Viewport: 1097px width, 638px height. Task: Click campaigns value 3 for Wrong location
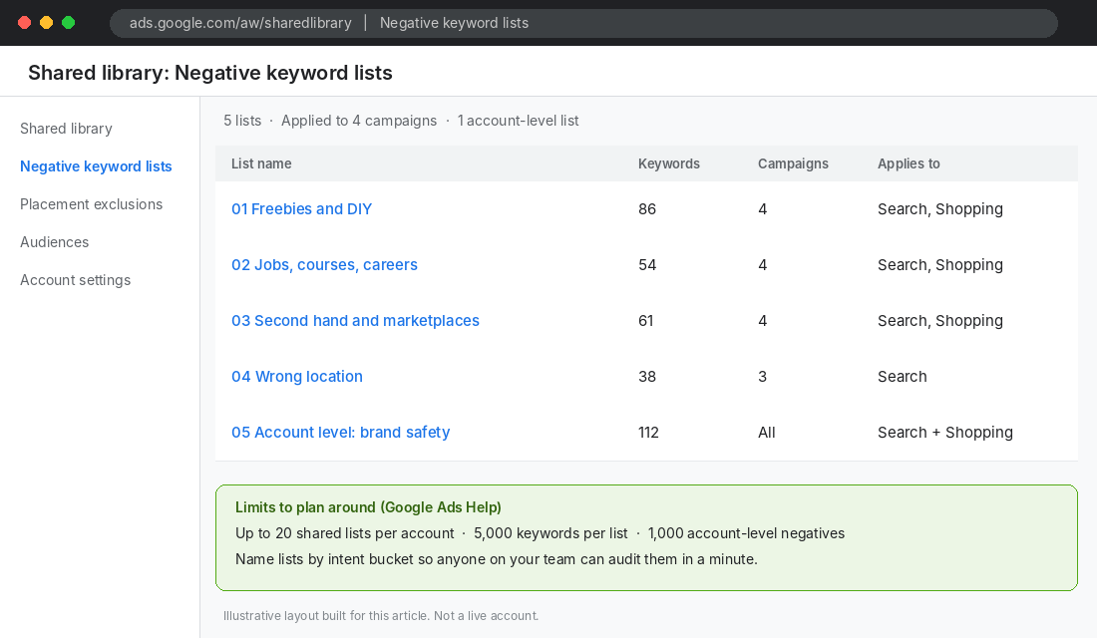763,377
